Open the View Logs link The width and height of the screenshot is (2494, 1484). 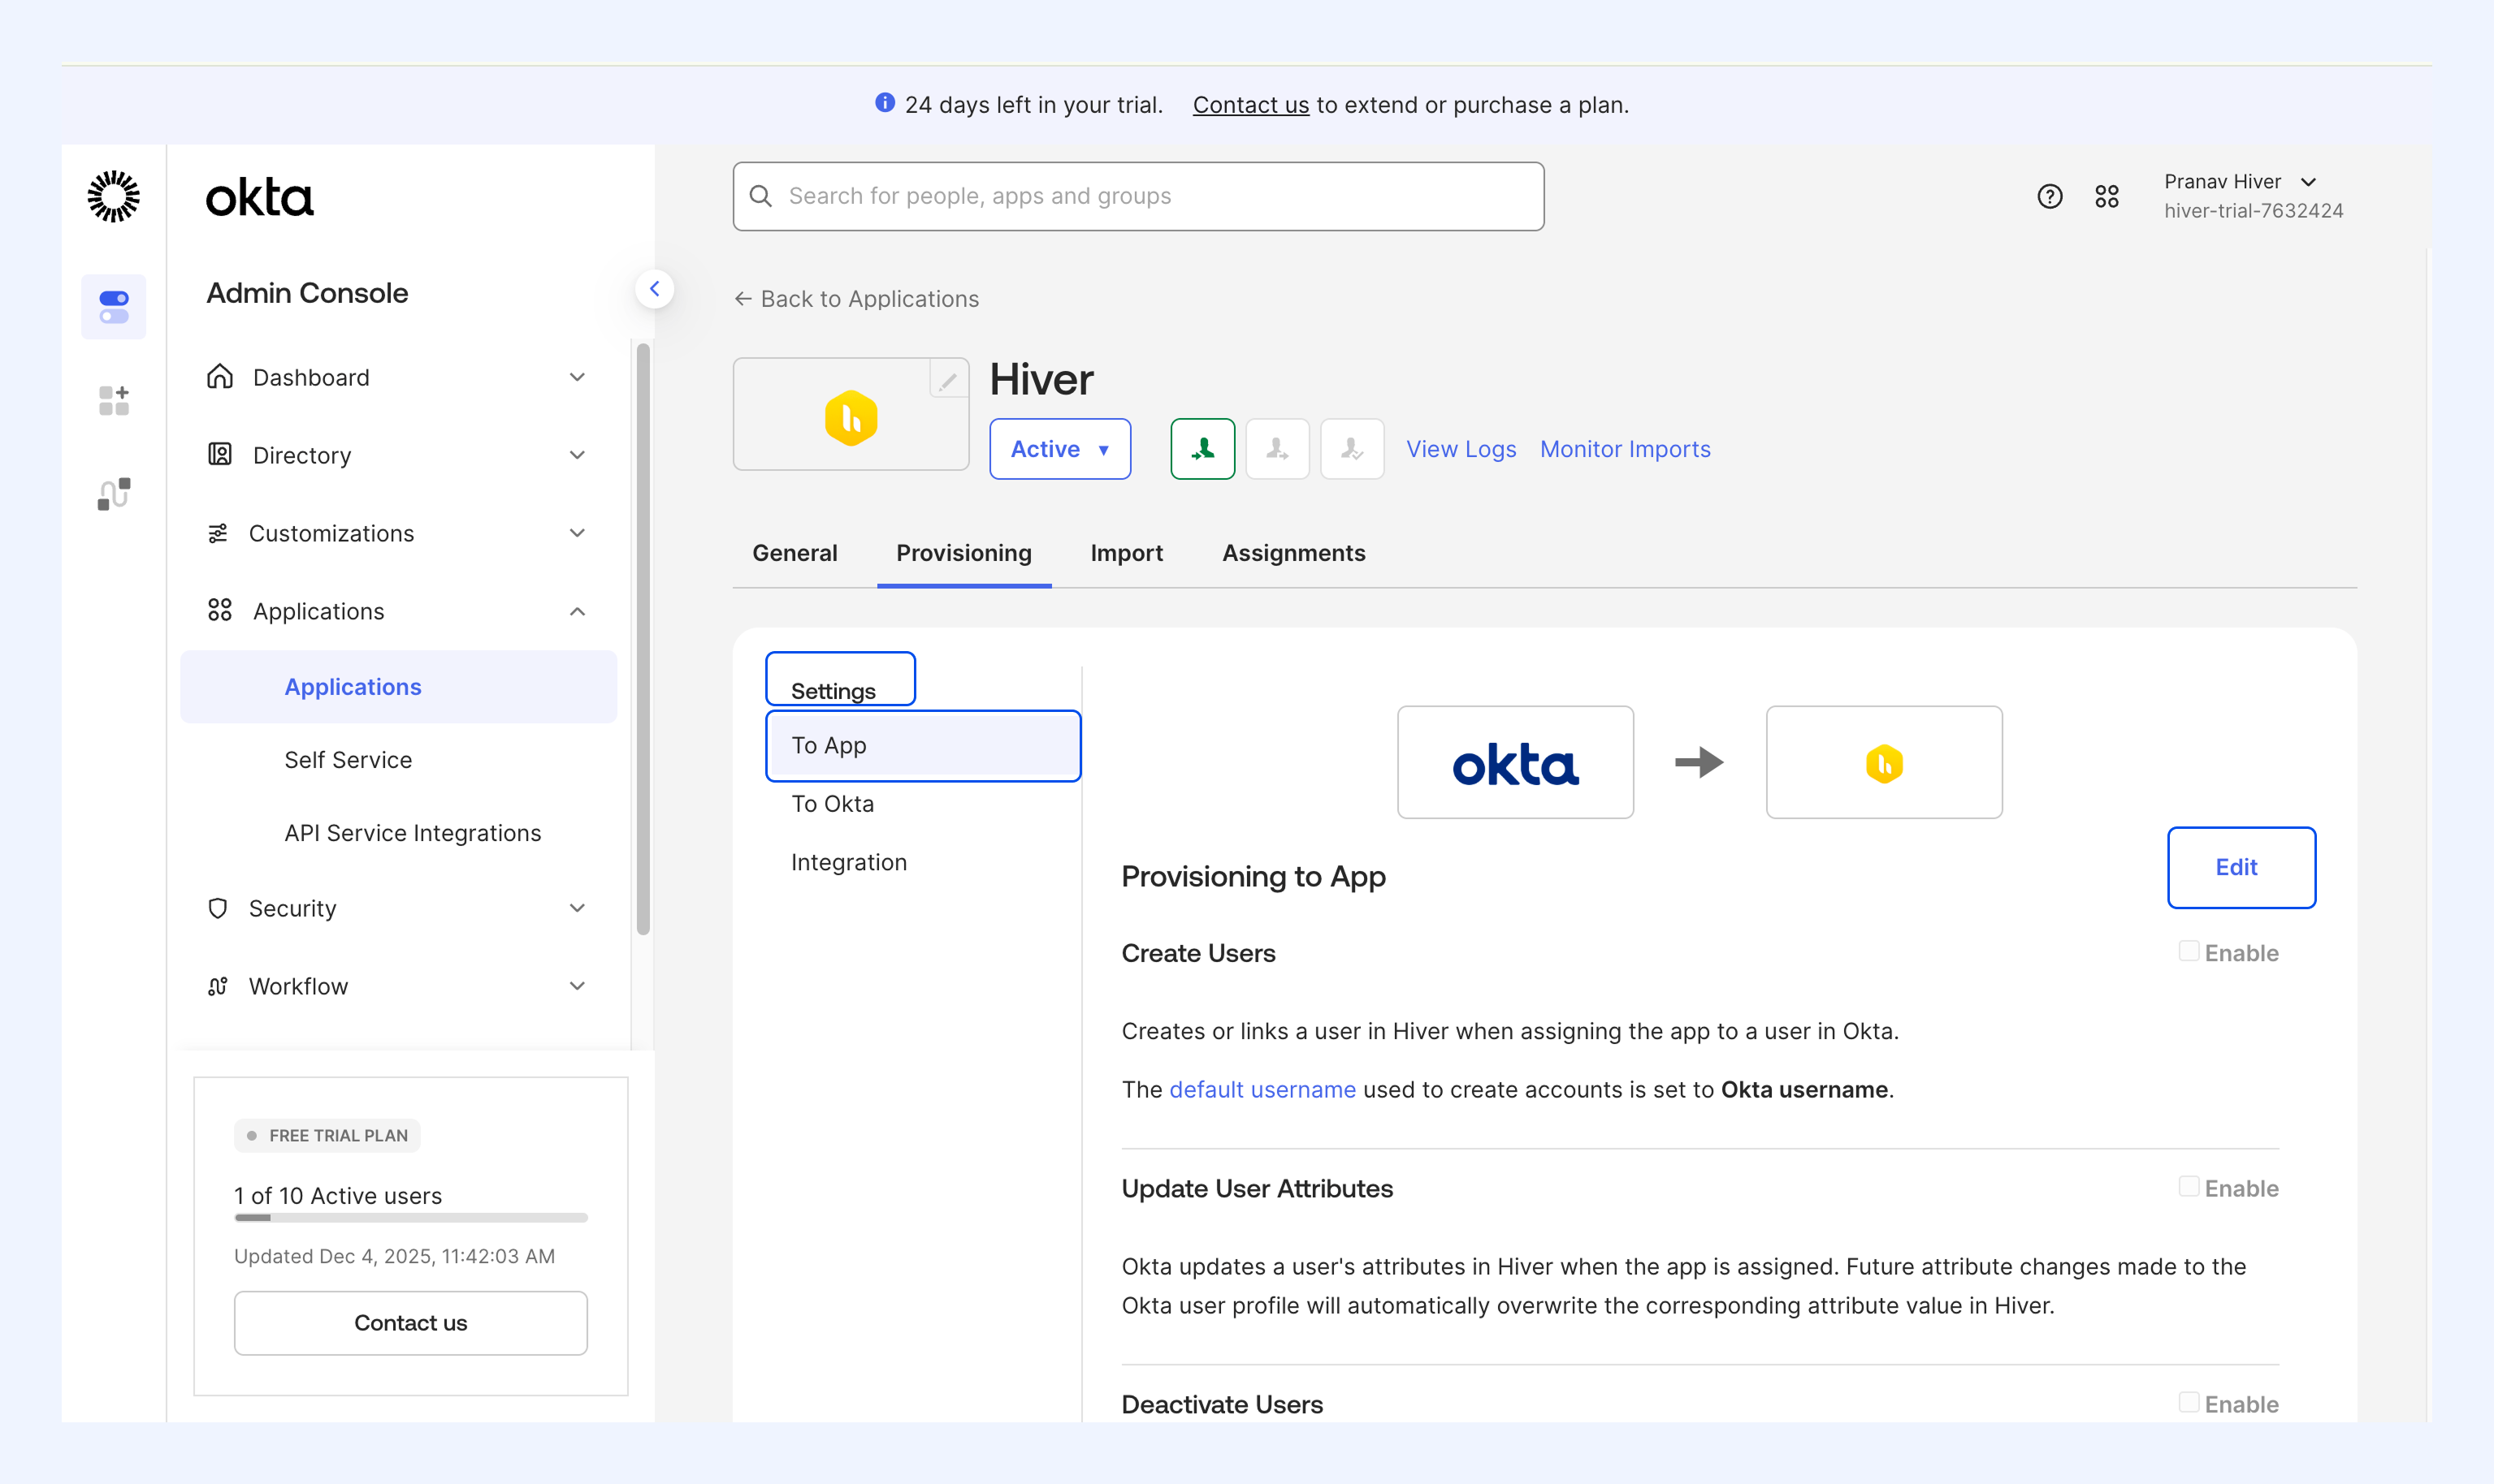[1461, 449]
